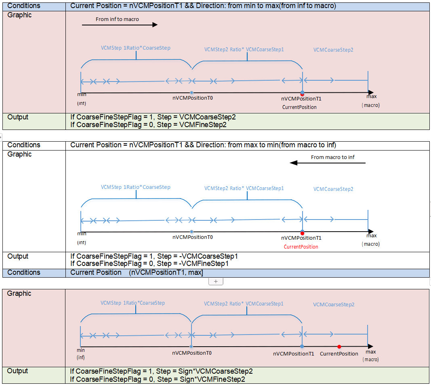
Task: Click the 'Output' cell in bottom table
Action: click(x=18, y=371)
